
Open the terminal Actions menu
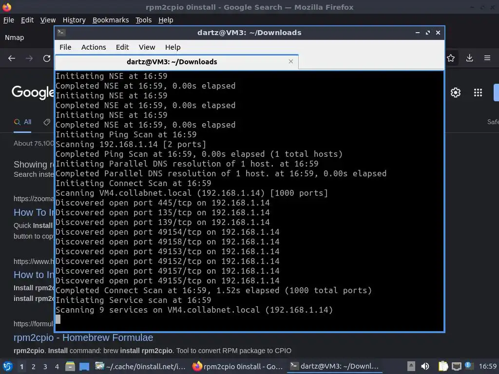click(94, 47)
